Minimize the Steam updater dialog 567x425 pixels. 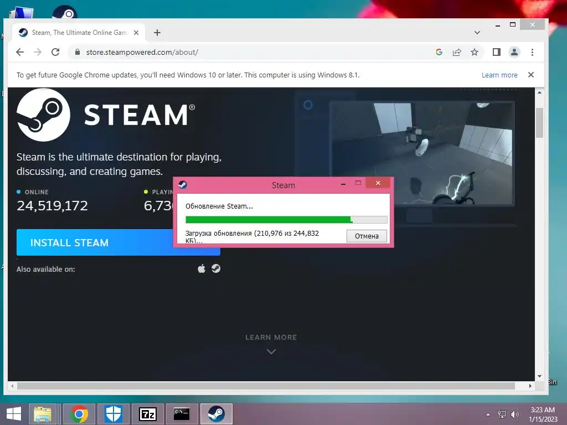pos(343,184)
